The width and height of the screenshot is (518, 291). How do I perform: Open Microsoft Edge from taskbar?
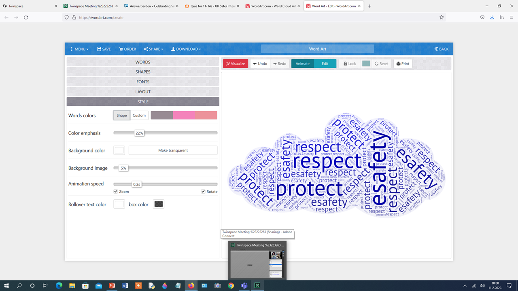coord(59,285)
